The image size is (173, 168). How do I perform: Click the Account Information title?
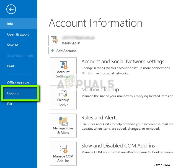95,23
